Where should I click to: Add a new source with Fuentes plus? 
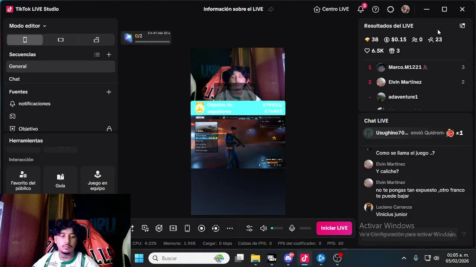click(109, 92)
